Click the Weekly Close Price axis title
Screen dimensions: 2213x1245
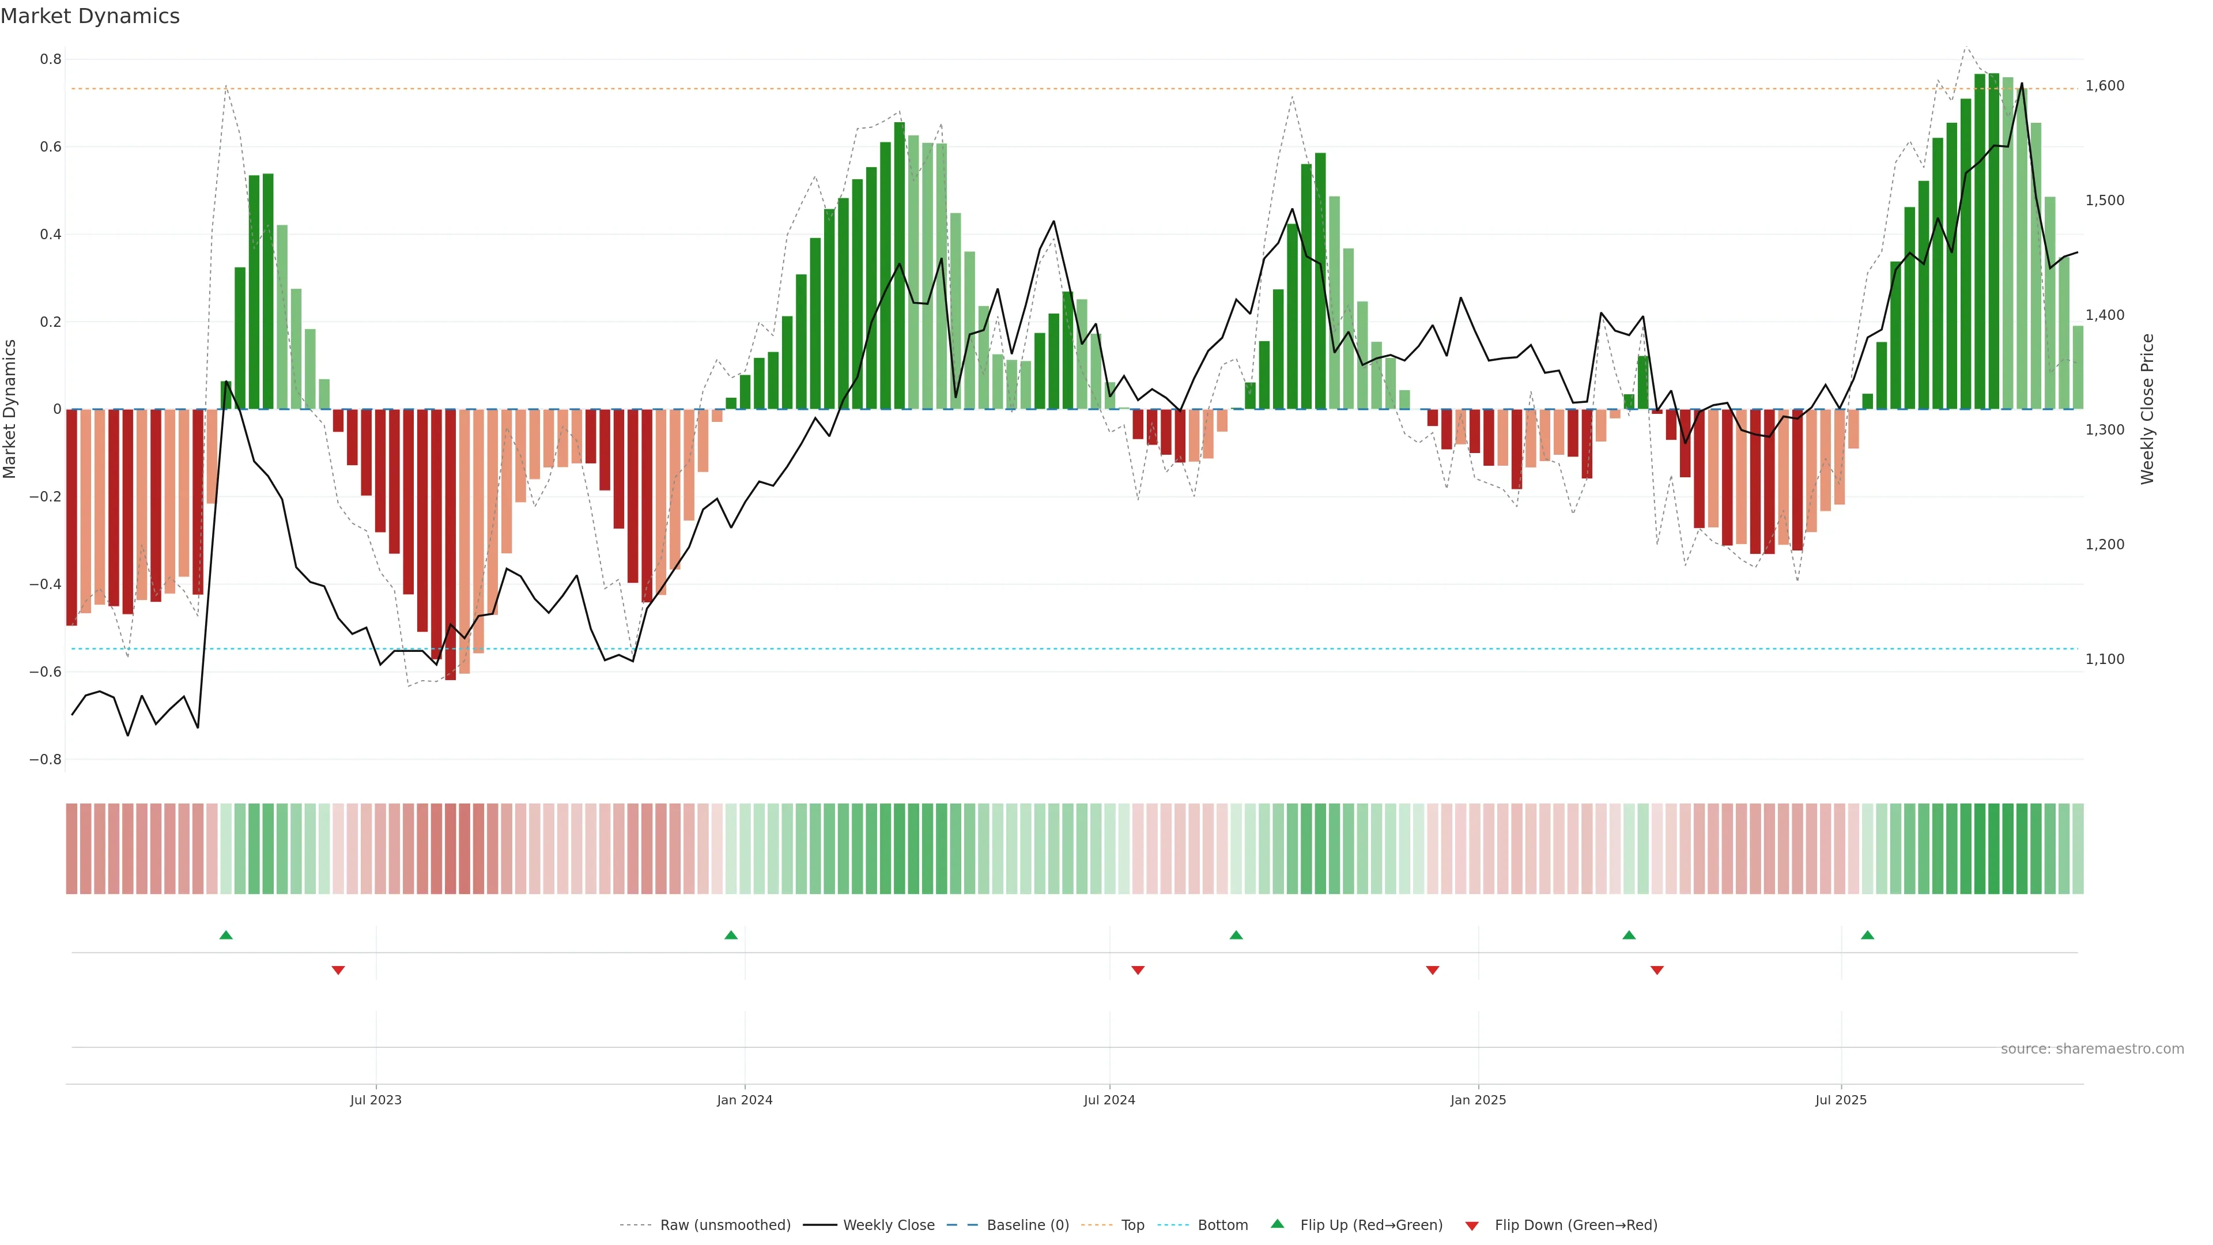click(2147, 409)
